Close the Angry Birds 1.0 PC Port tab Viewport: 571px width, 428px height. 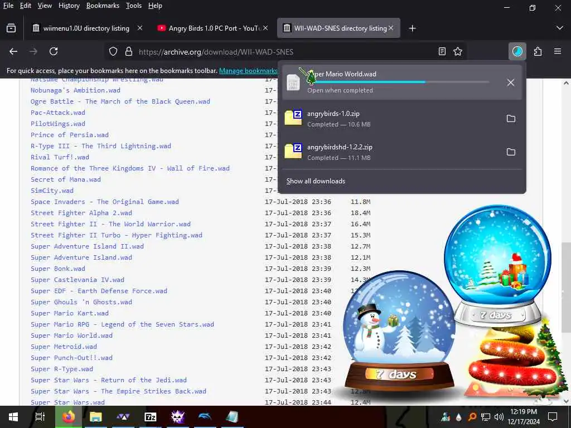click(265, 28)
